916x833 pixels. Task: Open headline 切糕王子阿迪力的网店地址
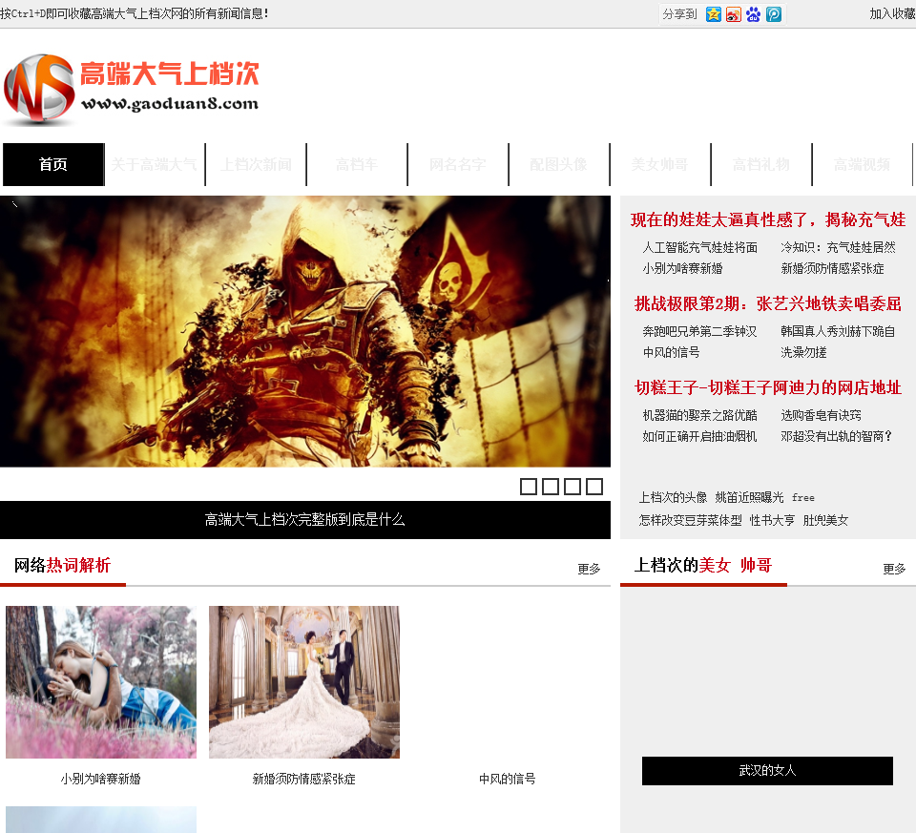click(767, 387)
